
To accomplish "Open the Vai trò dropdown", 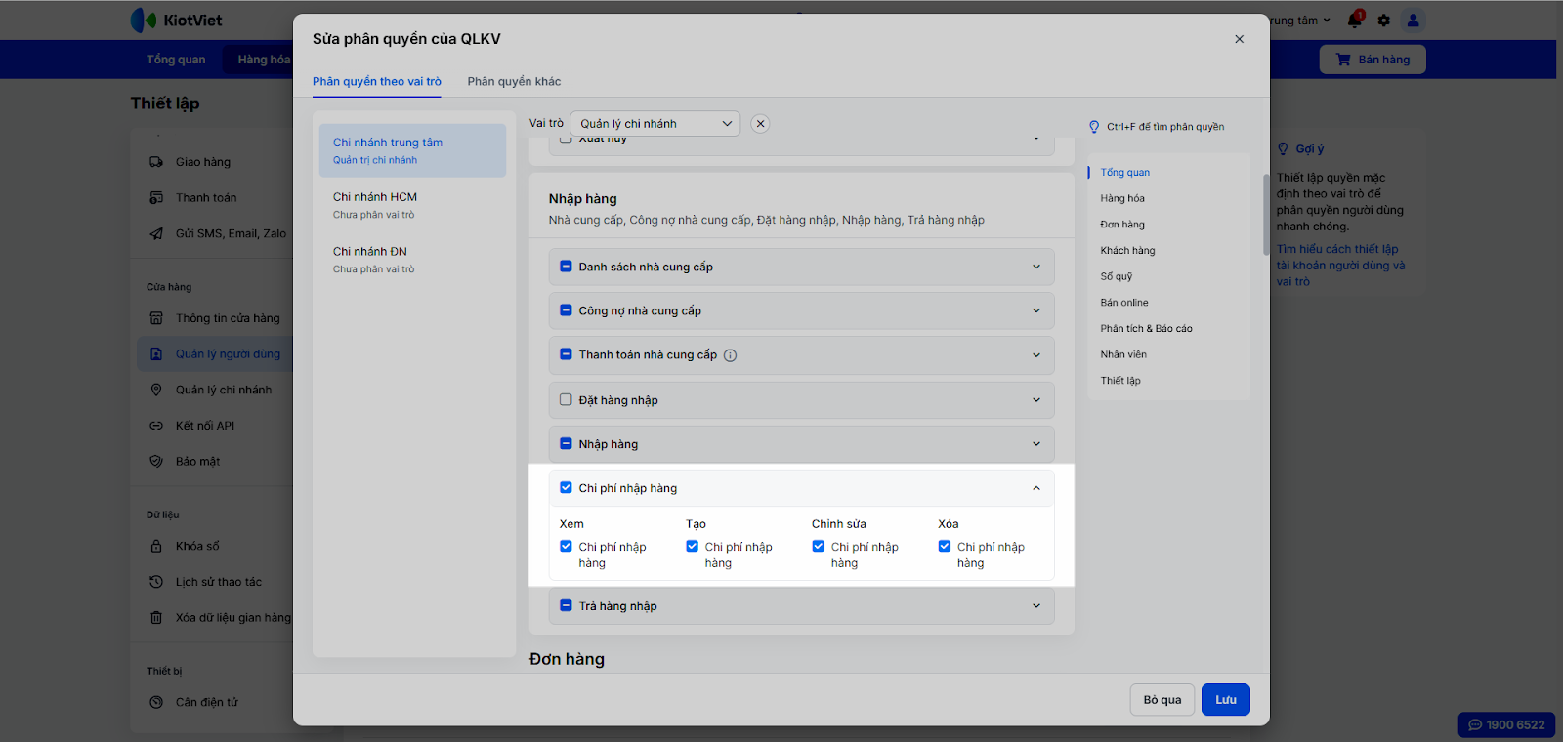I will 655,124.
